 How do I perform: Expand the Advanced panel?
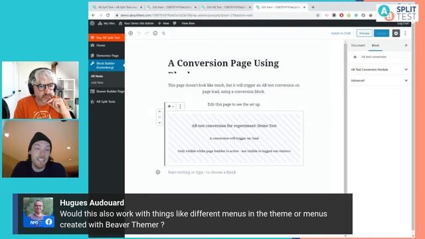pos(379,80)
